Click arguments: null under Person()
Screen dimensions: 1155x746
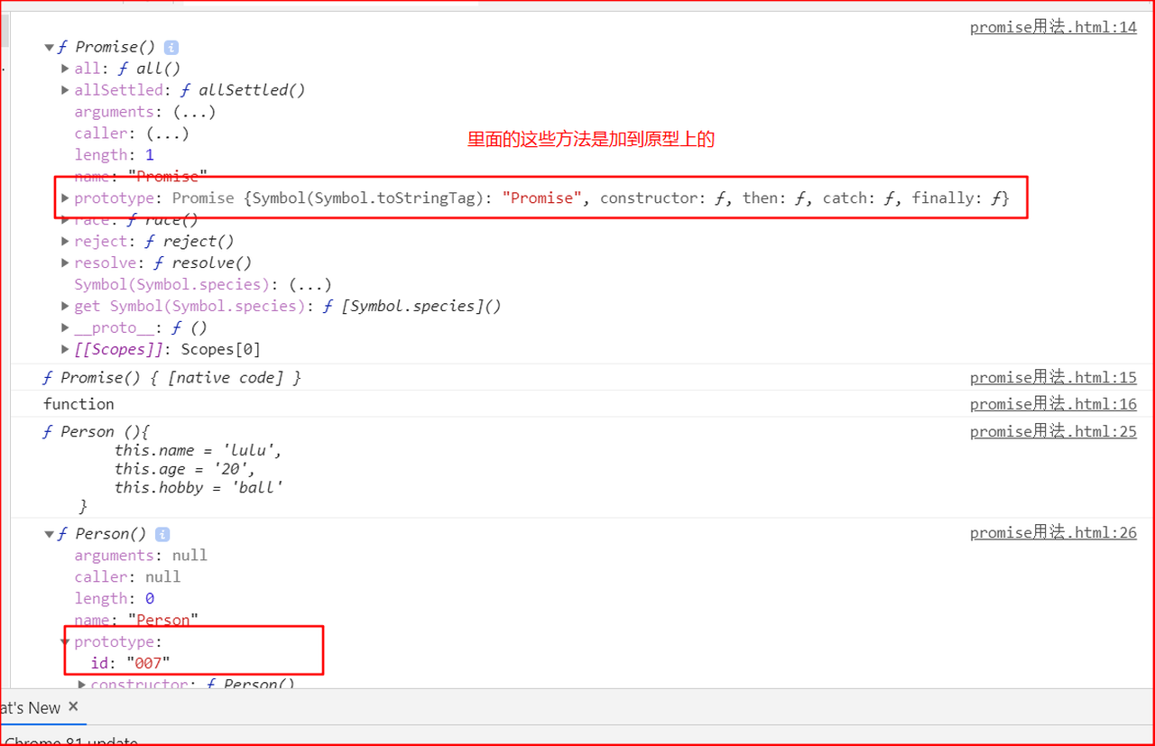(x=141, y=556)
